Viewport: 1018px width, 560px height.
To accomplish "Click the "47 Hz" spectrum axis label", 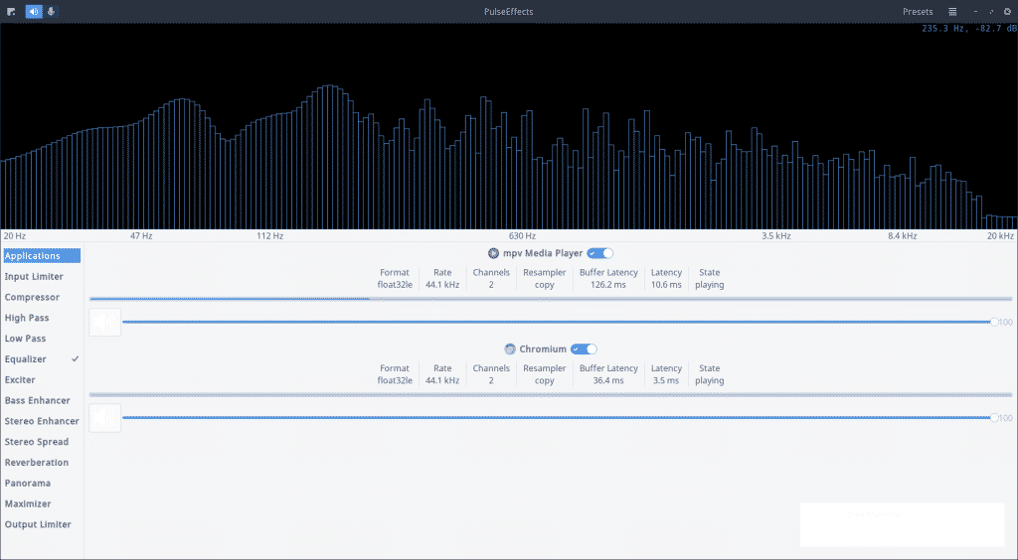I will (x=141, y=236).
